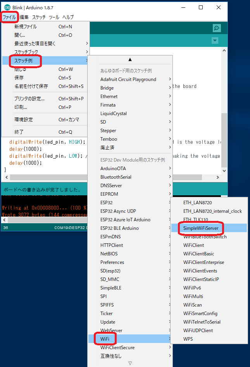Open WiFiClientSecure examples submenu

pos(130,348)
